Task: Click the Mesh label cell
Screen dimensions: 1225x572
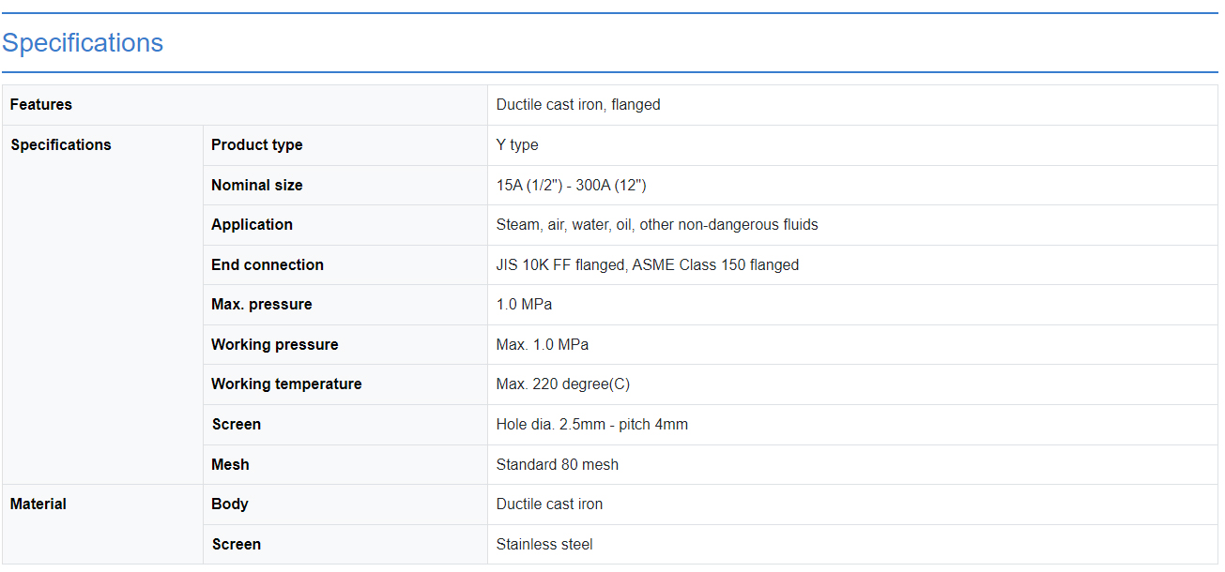Action: (230, 465)
